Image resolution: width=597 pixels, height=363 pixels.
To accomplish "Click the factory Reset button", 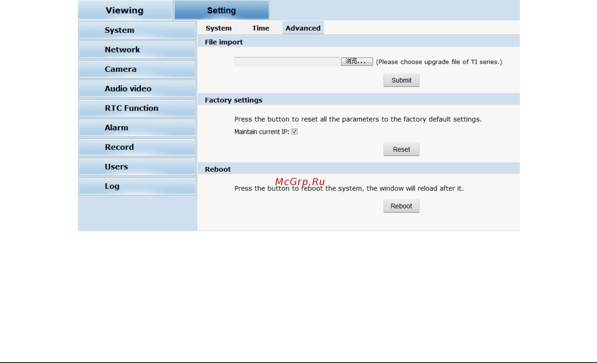I will (401, 149).
